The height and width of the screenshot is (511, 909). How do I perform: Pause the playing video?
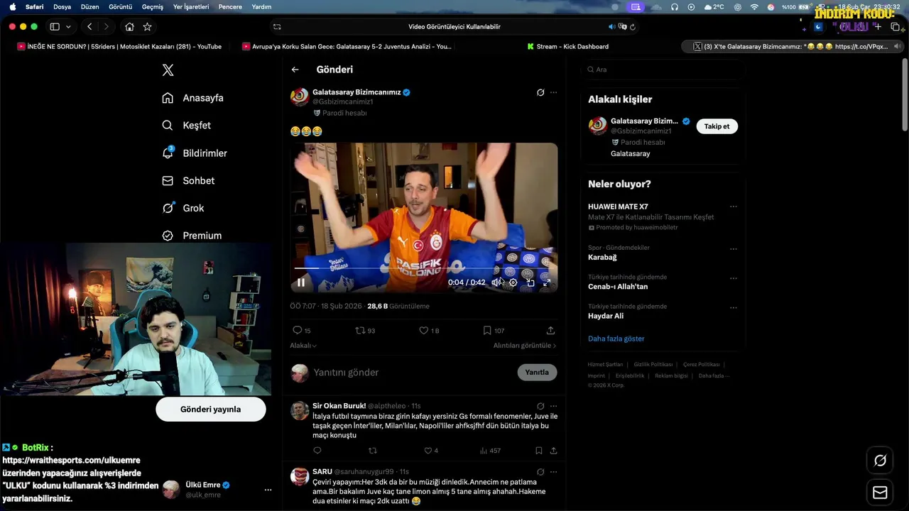pos(301,282)
